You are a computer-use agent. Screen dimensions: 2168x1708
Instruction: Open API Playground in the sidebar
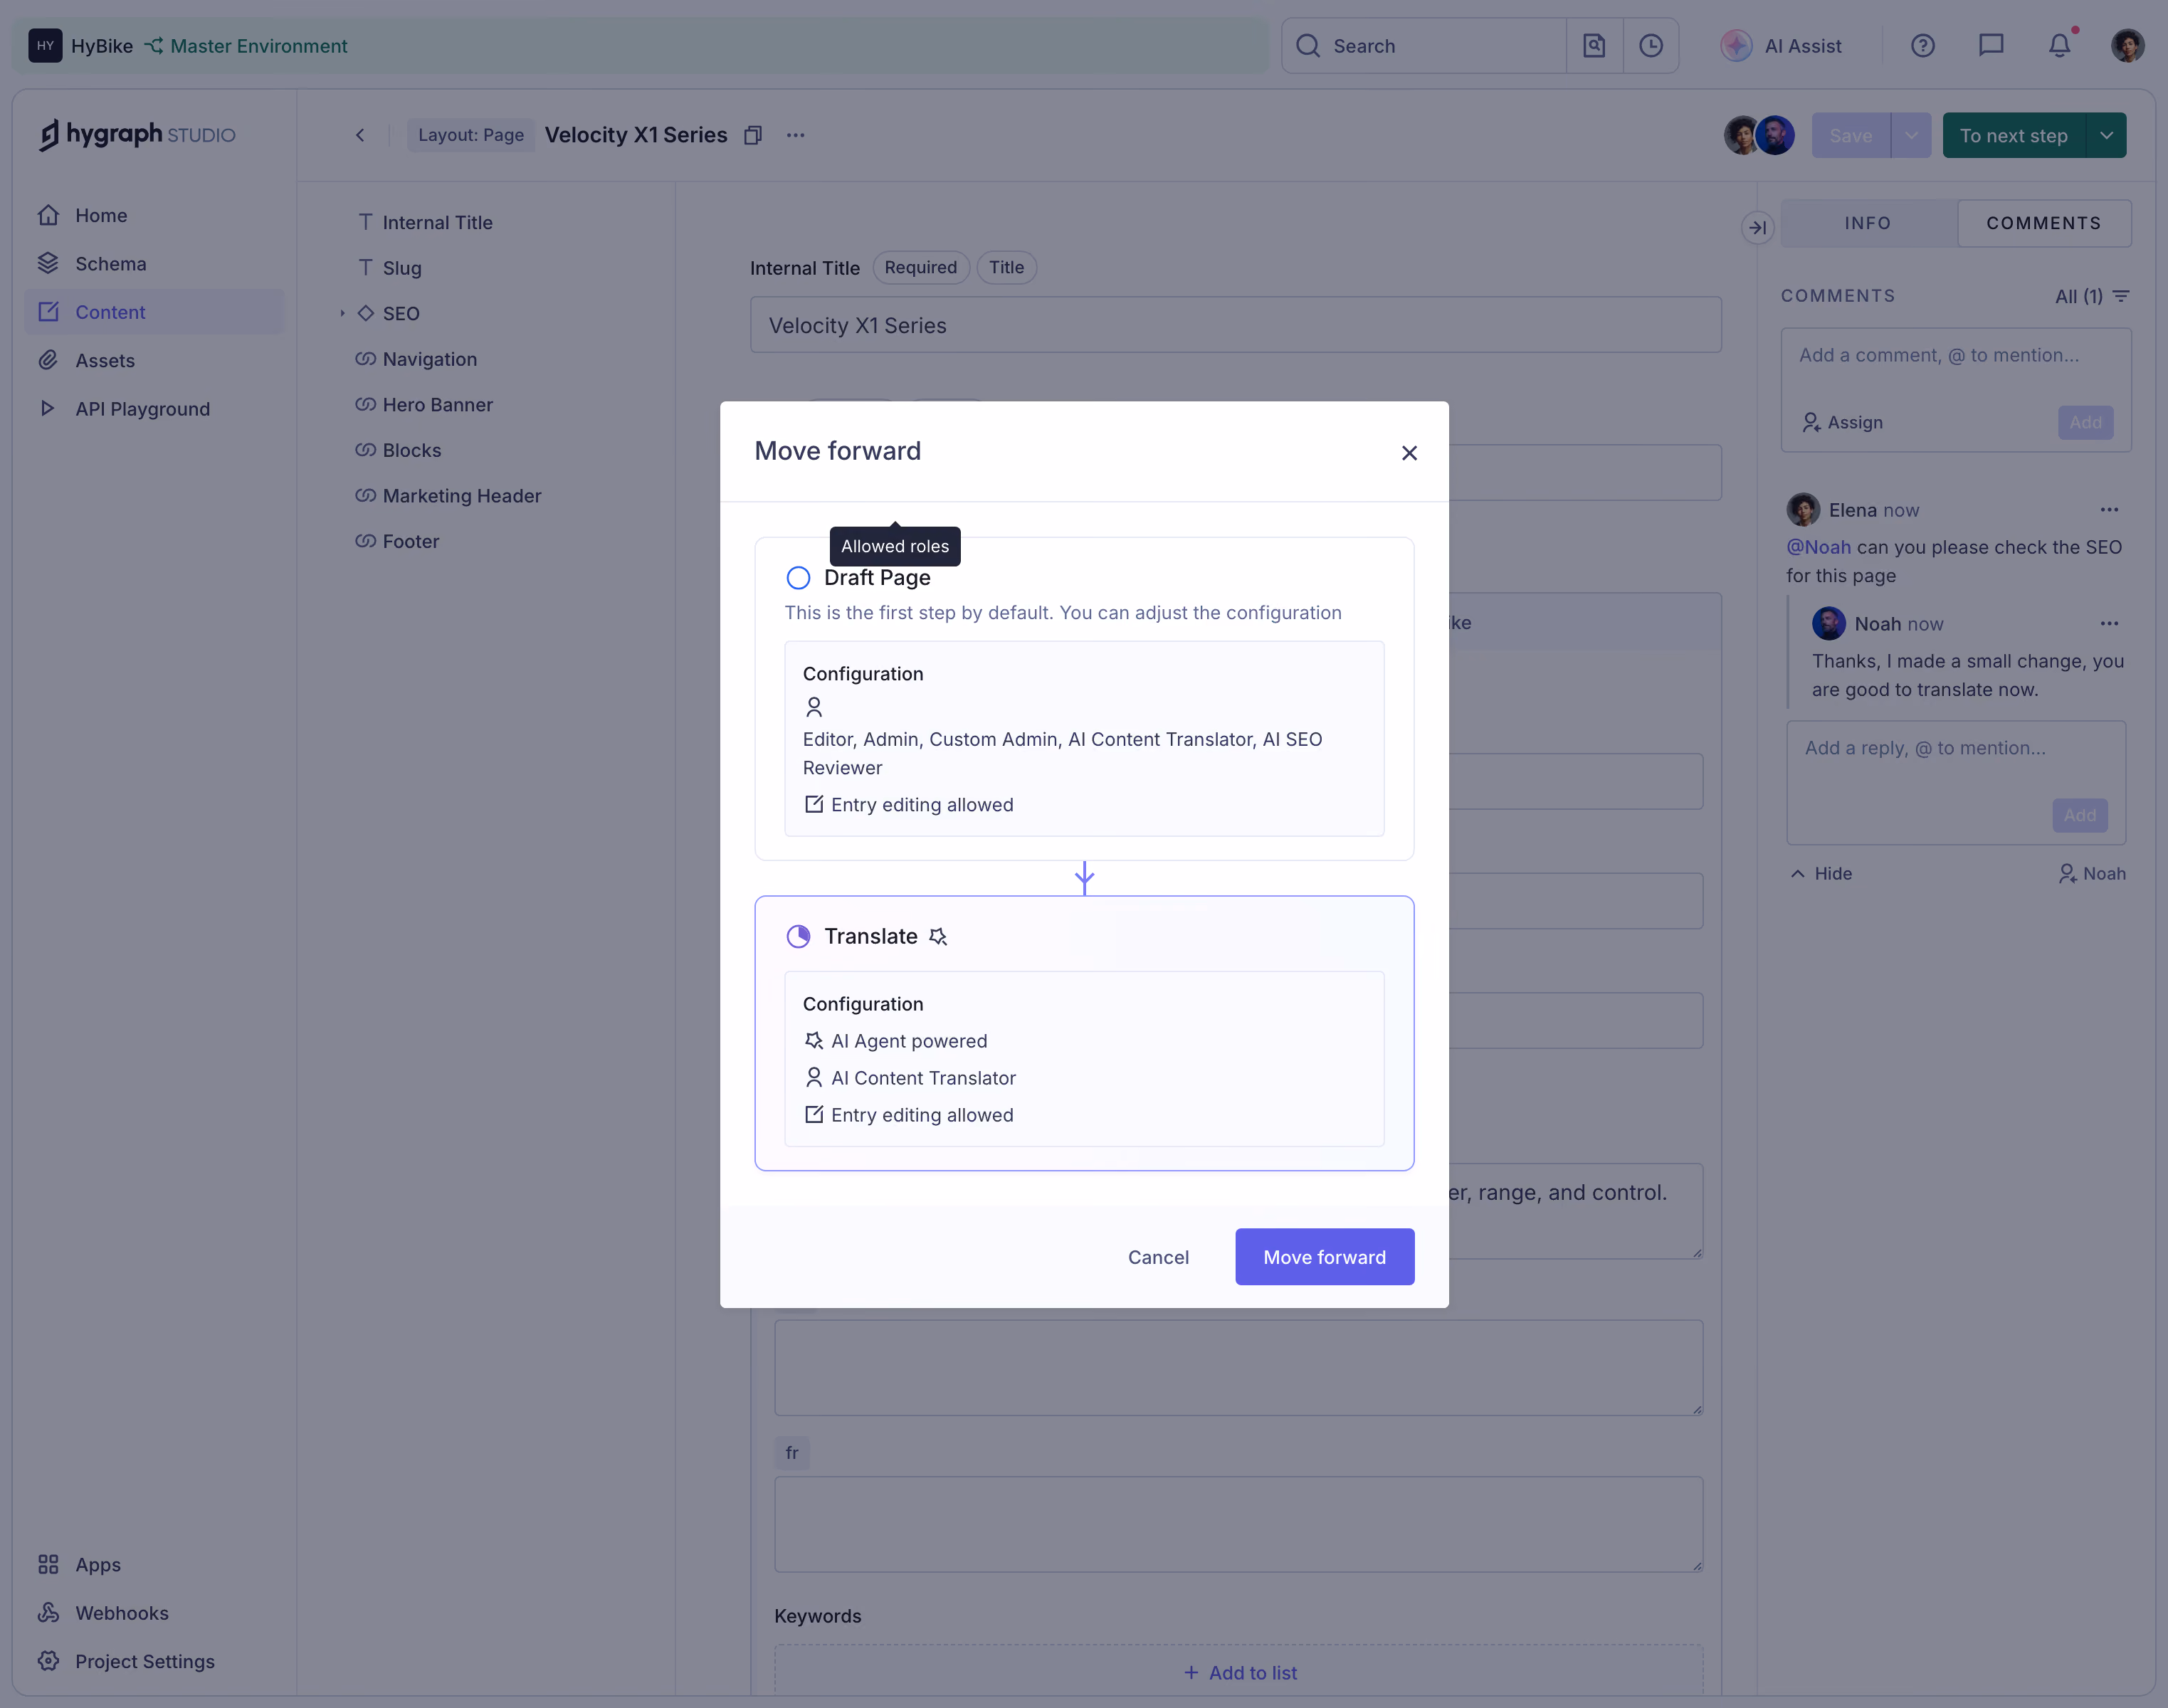[154, 409]
